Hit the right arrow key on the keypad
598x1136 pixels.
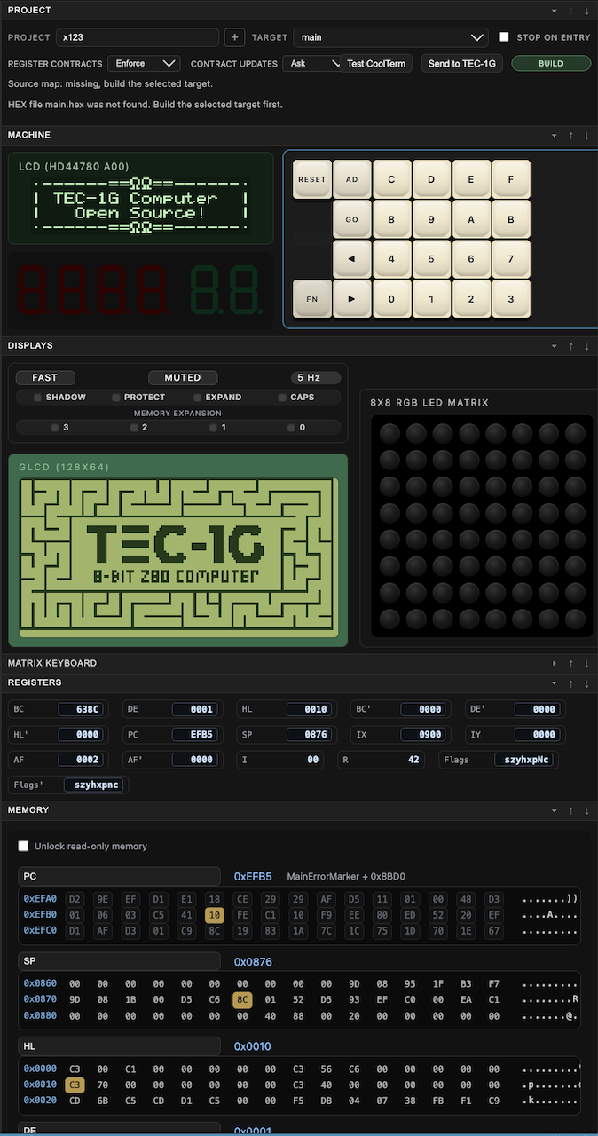pos(352,299)
